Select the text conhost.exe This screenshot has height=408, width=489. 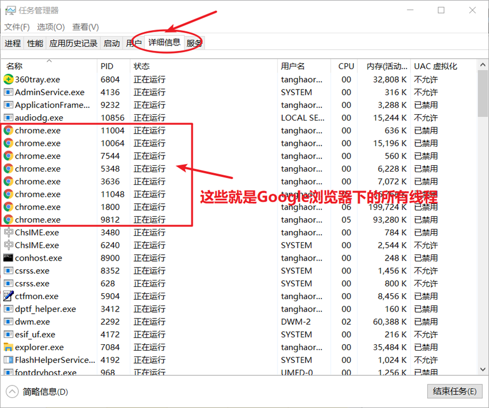pyautogui.click(x=39, y=258)
